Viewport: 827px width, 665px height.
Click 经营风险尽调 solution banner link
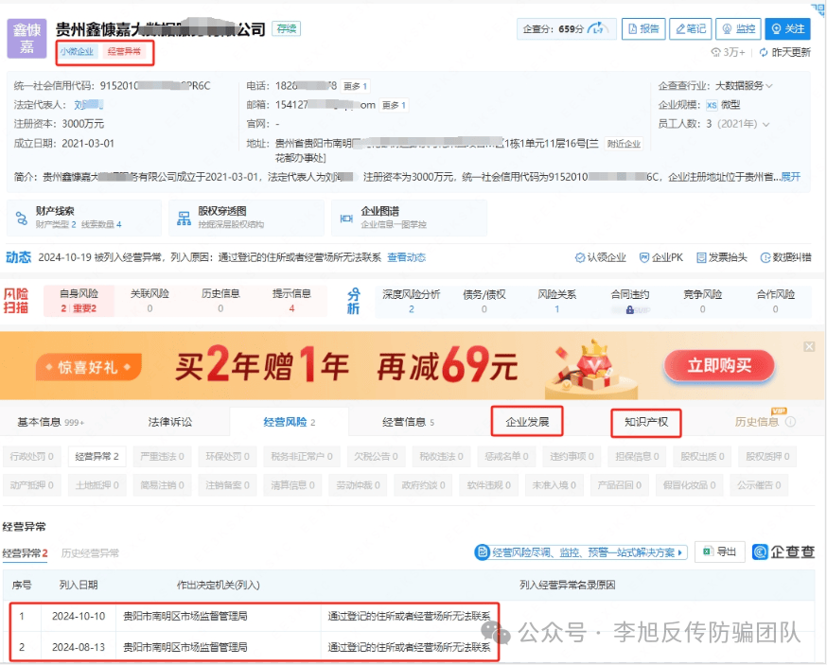[581, 552]
